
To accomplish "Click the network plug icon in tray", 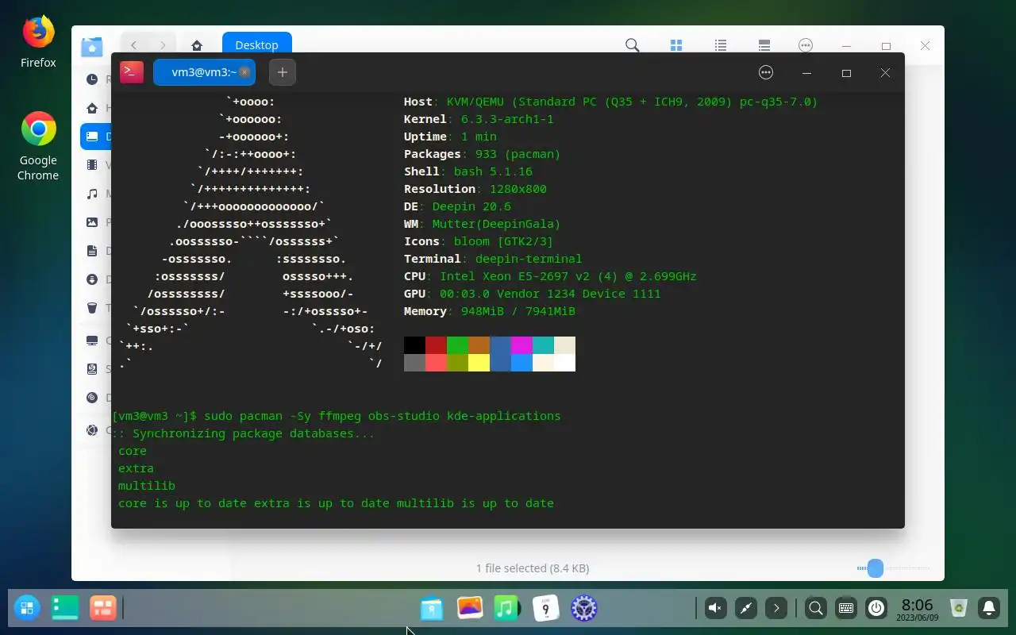I will pyautogui.click(x=746, y=608).
